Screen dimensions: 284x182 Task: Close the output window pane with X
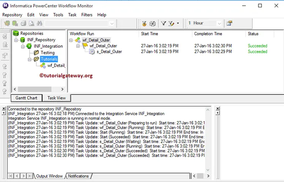3,109
